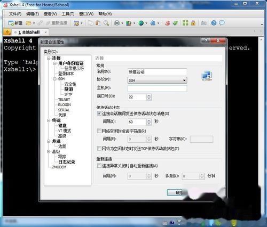
Task: Select 日志记录 tree item
Action: [x=67, y=162]
